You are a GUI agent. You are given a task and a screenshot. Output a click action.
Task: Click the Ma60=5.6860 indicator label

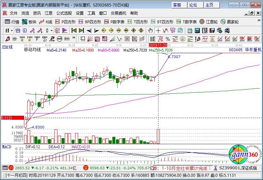pos(109,50)
